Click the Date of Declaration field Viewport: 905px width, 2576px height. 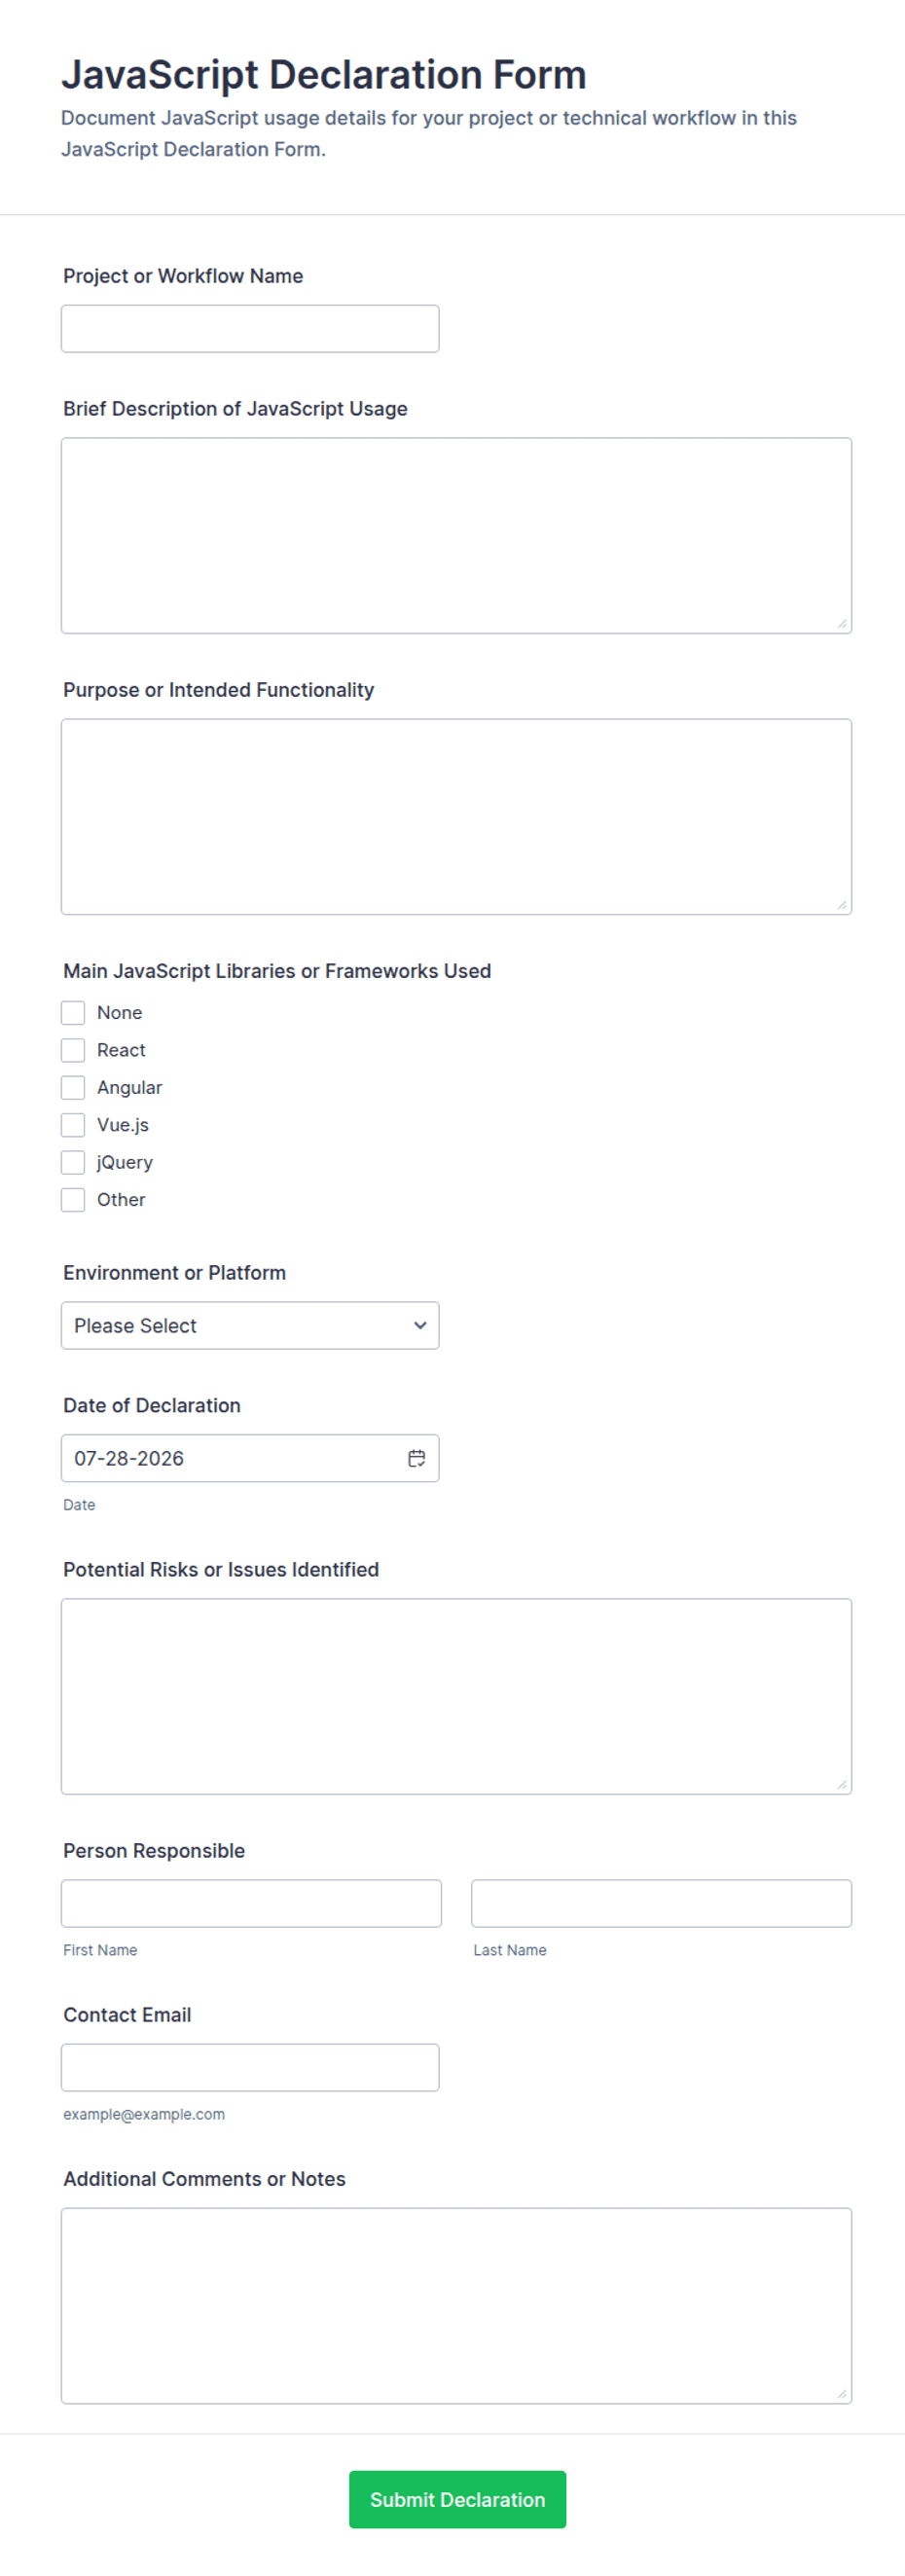[x=250, y=1458]
